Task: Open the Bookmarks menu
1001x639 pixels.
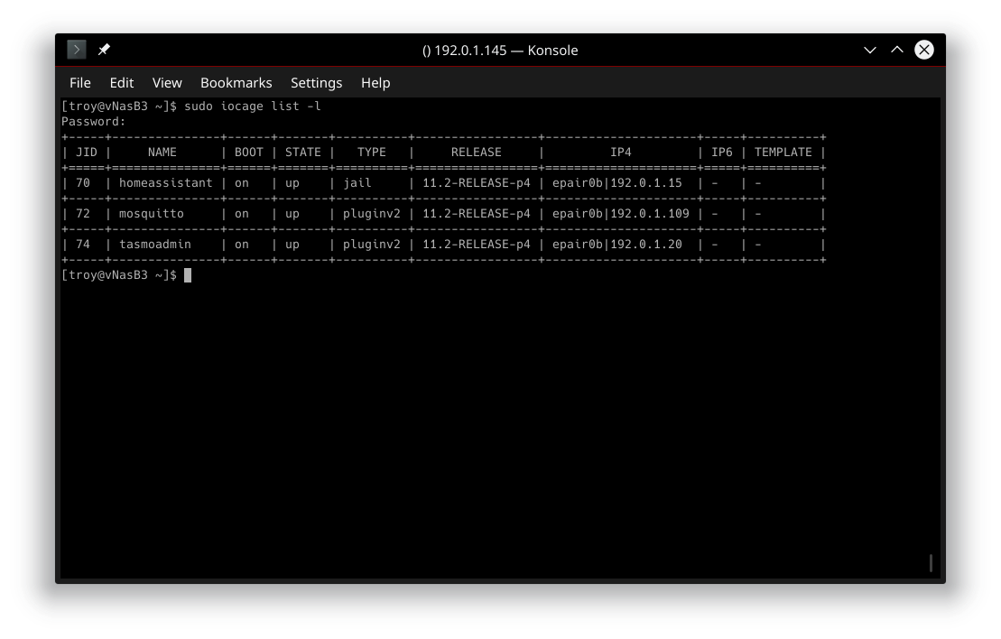Action: click(236, 83)
